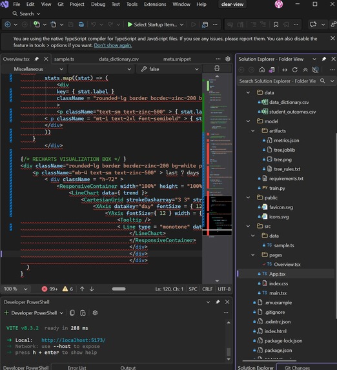
Task: Click the switch views icon in Solution Explorer
Action: coord(272,70)
